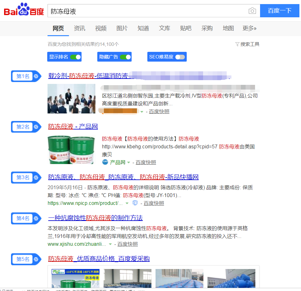Click the 保 guarantee shield icon
This screenshot has height=291, width=301.
[135, 203]
